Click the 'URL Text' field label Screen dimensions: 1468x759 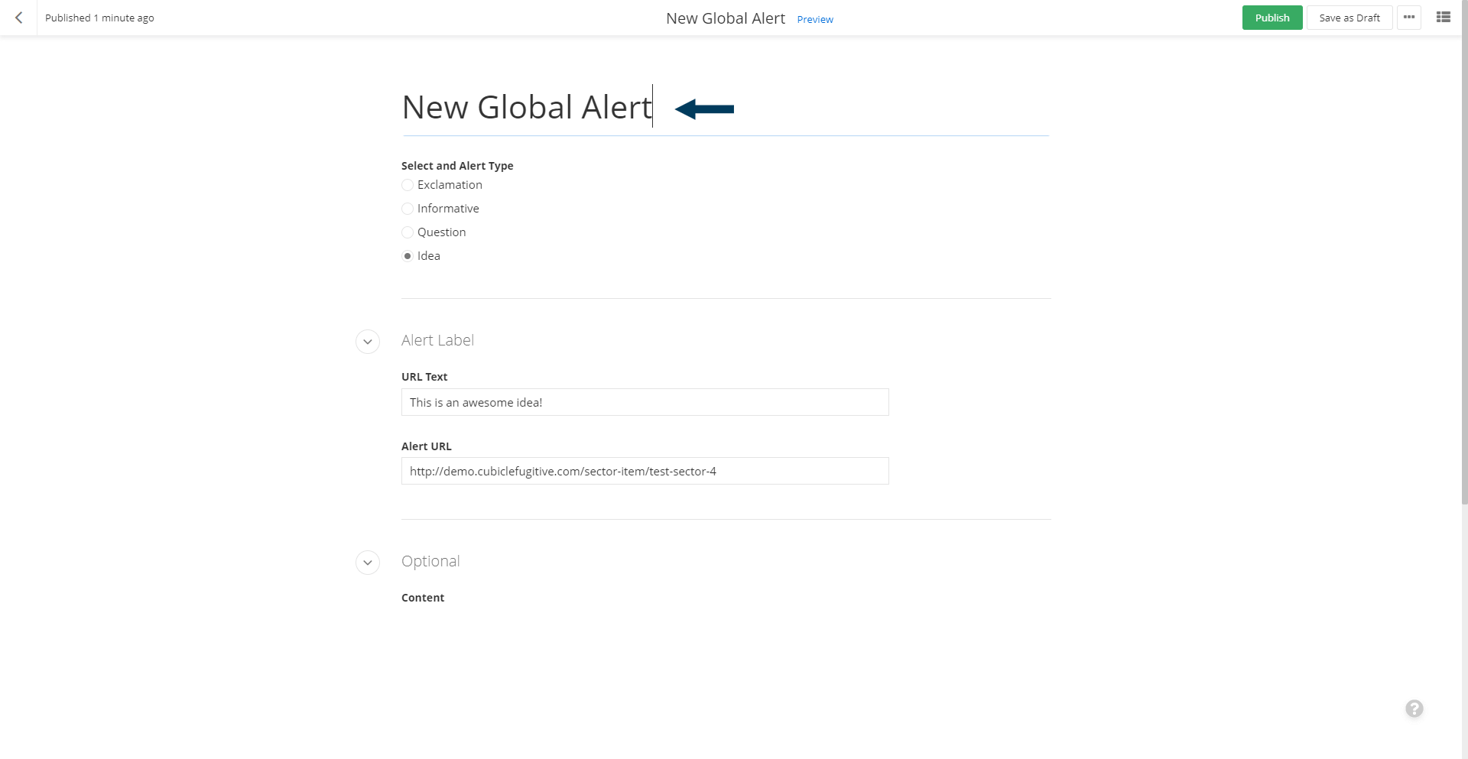[424, 377]
